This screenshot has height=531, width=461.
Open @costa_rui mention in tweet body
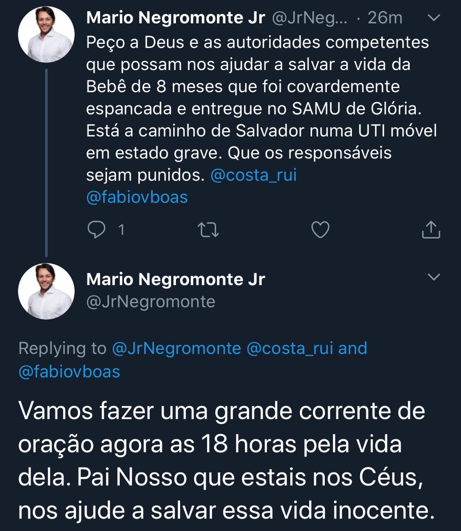coord(254,175)
